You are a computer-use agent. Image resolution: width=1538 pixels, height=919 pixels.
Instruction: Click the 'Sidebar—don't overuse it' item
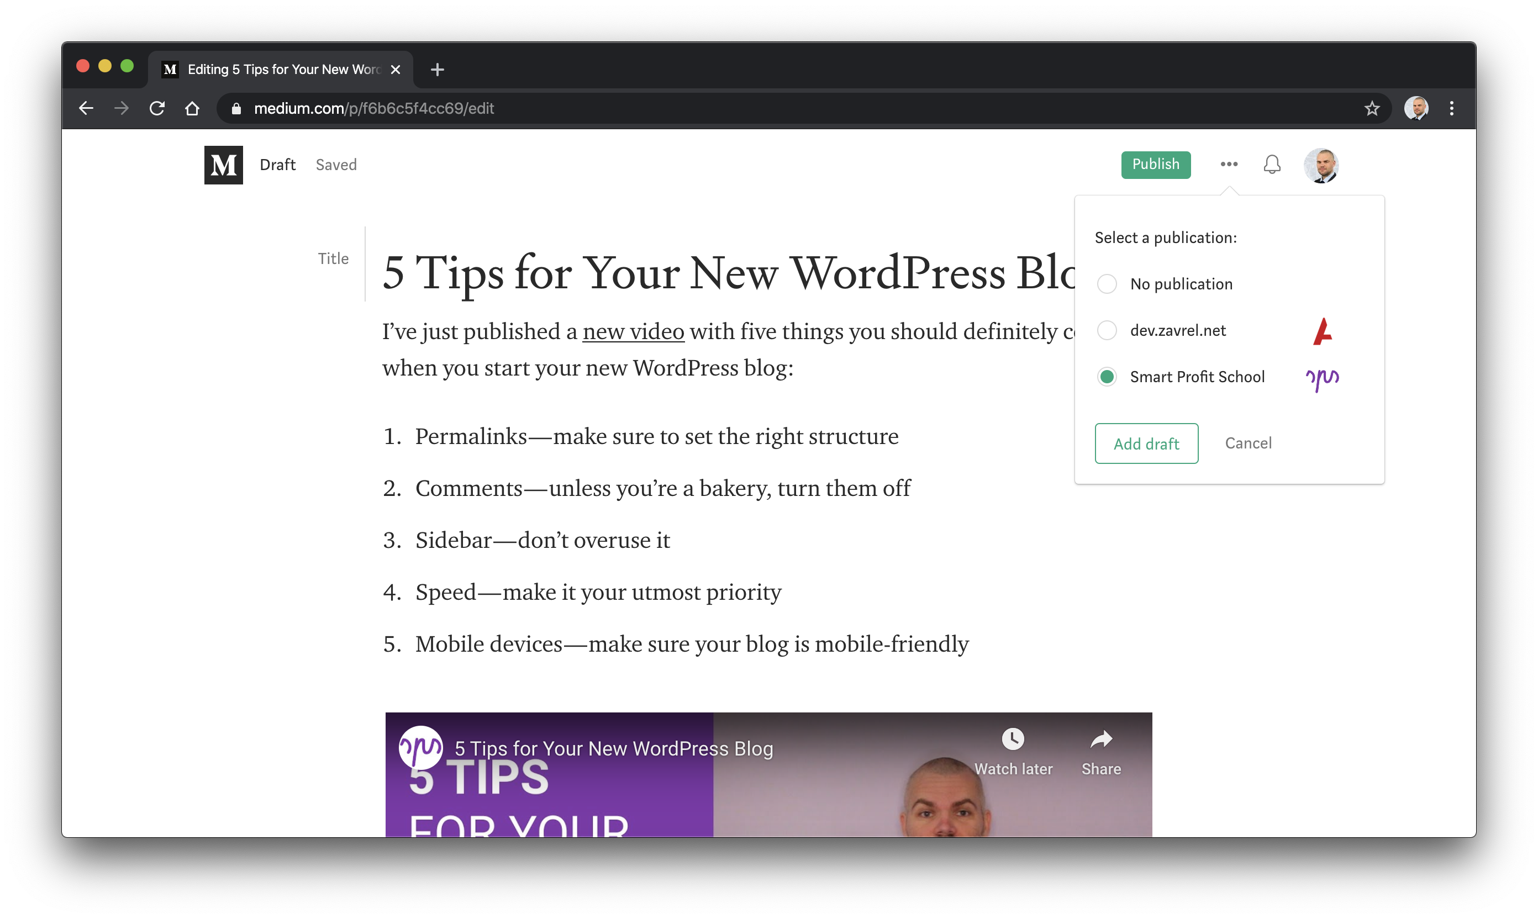click(x=542, y=540)
